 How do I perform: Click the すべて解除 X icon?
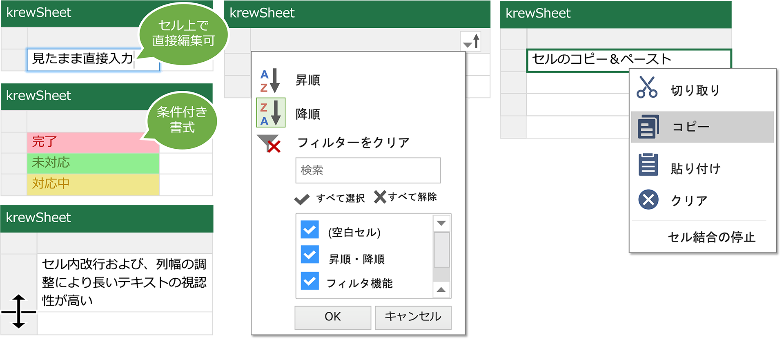tap(380, 197)
